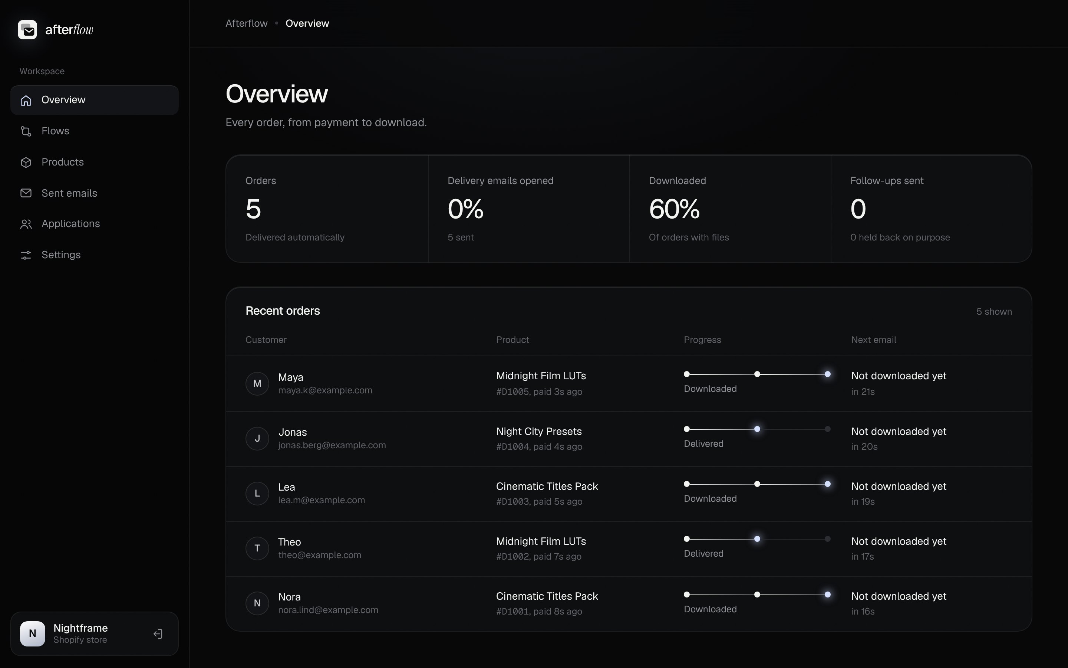Click the Overview breadcrumb
This screenshot has height=668, width=1068.
coord(307,23)
